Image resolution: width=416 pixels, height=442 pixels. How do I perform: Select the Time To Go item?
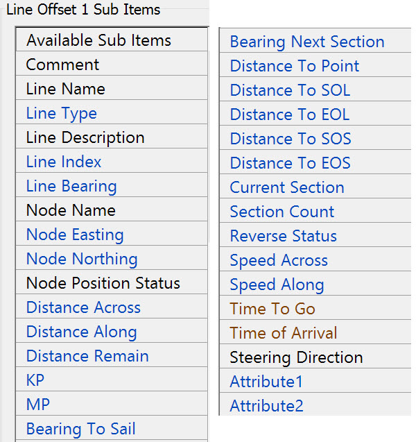(x=272, y=309)
